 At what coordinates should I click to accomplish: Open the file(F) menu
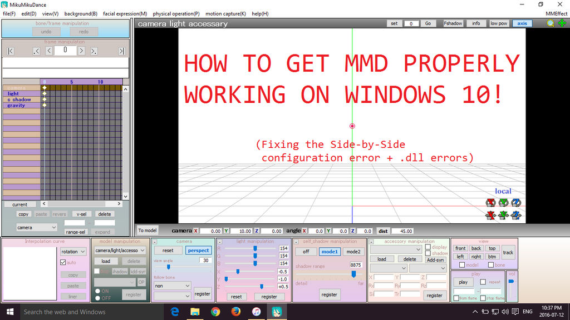(9, 14)
